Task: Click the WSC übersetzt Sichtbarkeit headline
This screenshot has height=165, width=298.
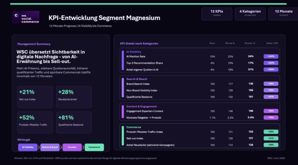Action: [51, 57]
